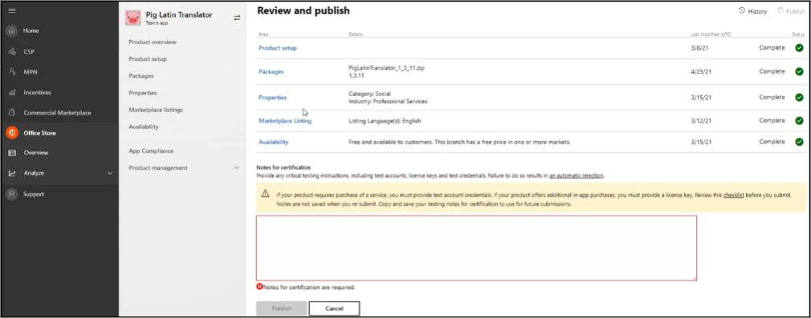This screenshot has height=318, width=811.
Task: Click the Analyze graph icon
Action: click(x=12, y=174)
